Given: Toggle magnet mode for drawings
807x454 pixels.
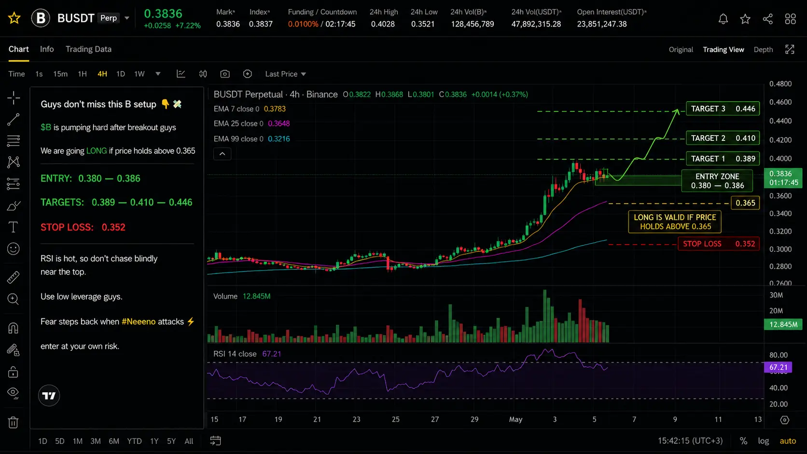Looking at the screenshot, I should pyautogui.click(x=14, y=328).
